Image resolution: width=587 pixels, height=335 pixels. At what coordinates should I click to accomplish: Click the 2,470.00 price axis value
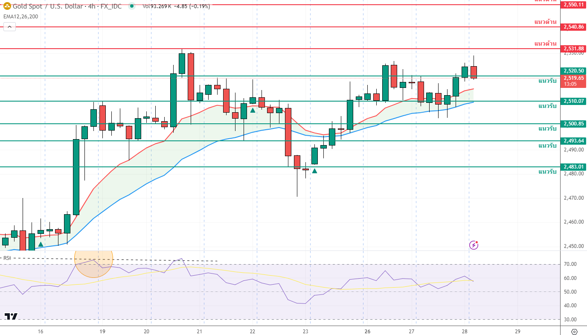click(574, 198)
